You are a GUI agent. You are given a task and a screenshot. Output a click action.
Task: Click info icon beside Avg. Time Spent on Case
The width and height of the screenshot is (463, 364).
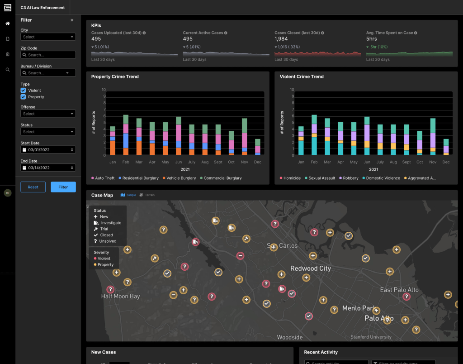416,33
